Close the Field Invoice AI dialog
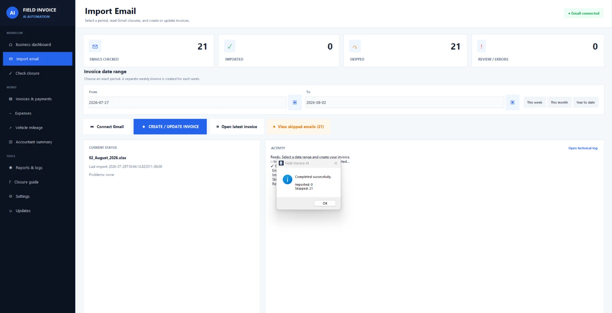The width and height of the screenshot is (612, 313). 336,163
